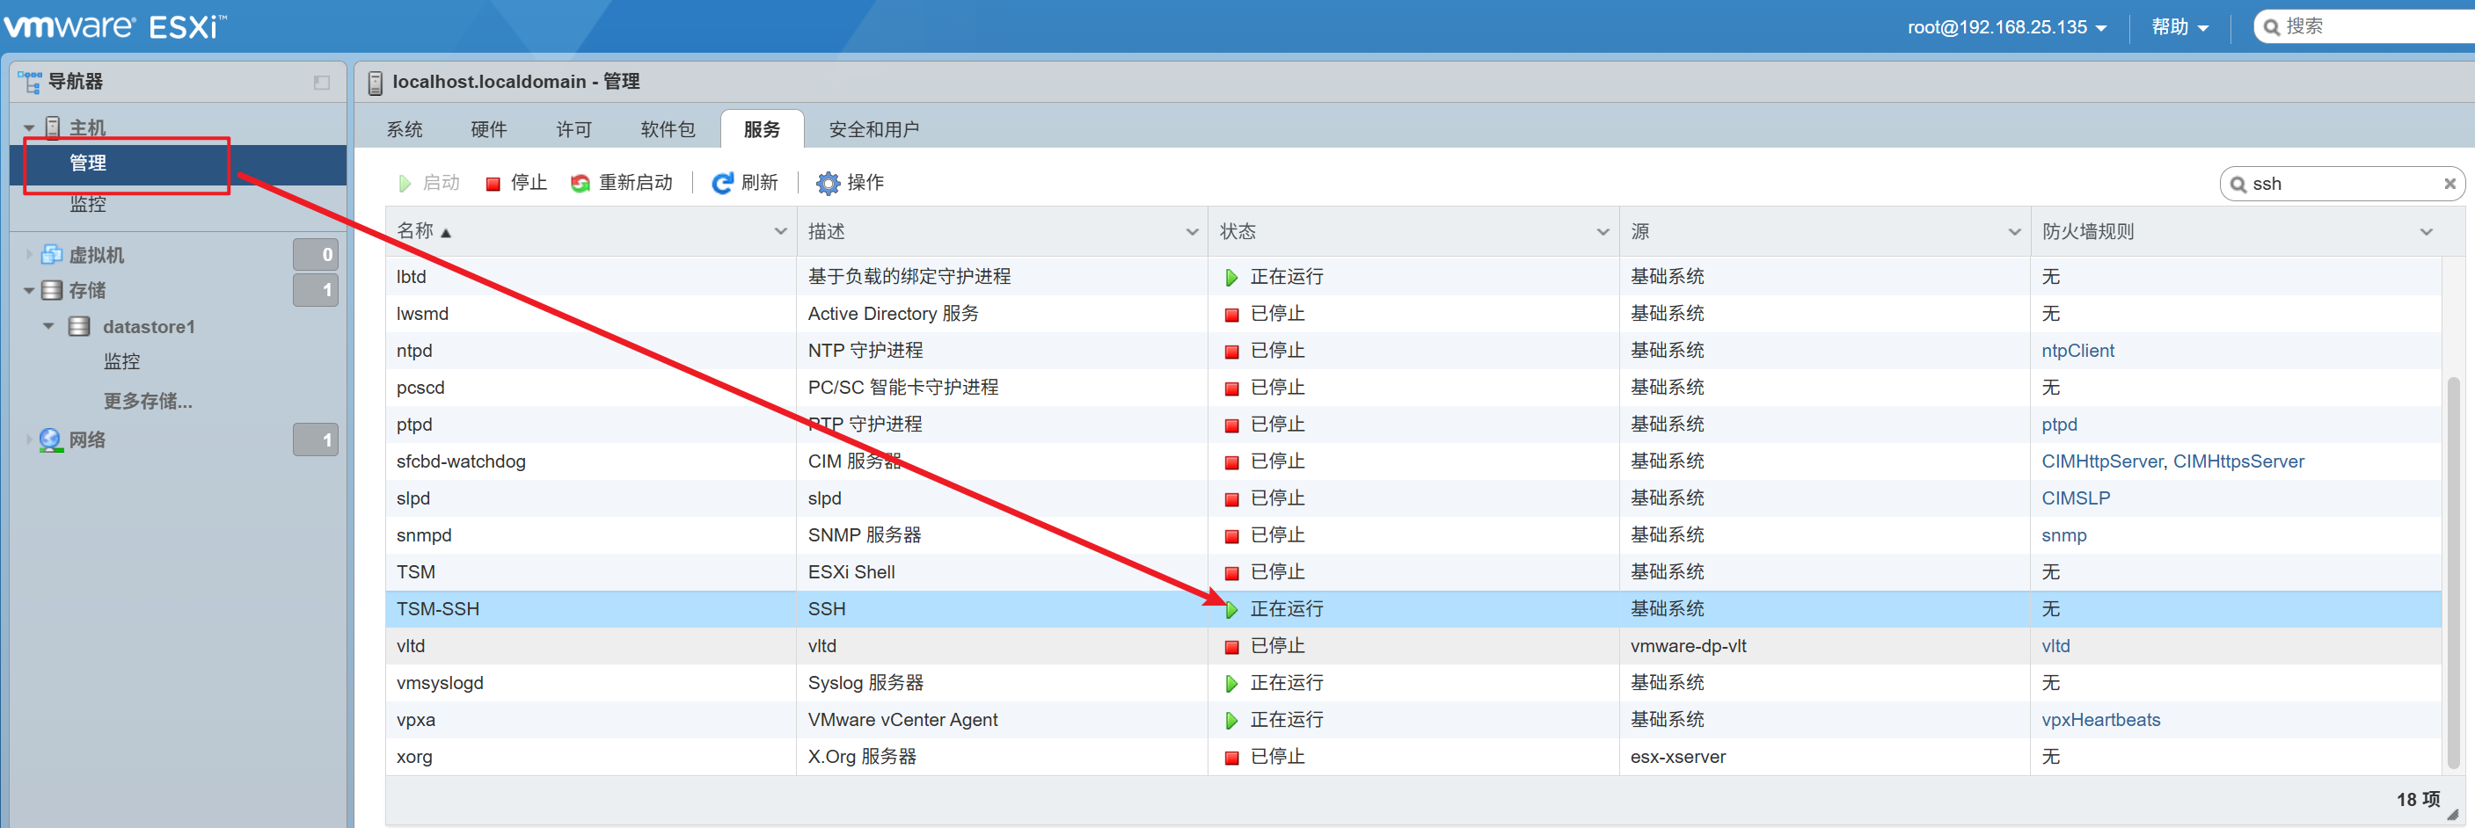Click the magnifier icon in service filter
Viewport: 2475px width, 828px height.
(2238, 185)
